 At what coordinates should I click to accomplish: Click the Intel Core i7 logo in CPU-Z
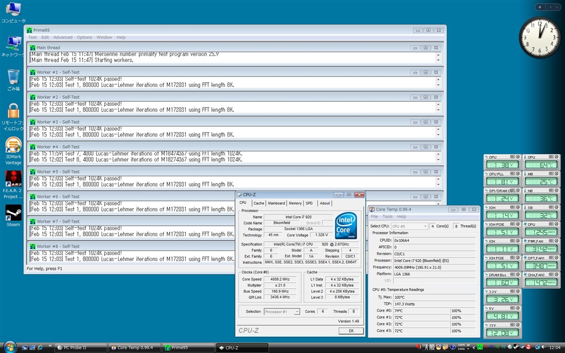pos(345,225)
